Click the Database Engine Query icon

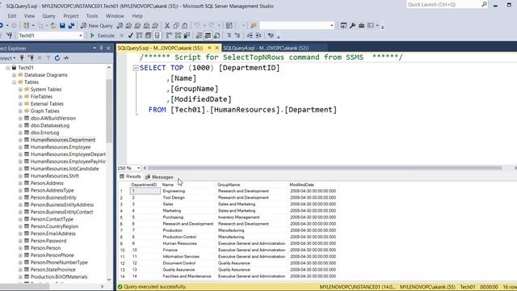[120, 25]
